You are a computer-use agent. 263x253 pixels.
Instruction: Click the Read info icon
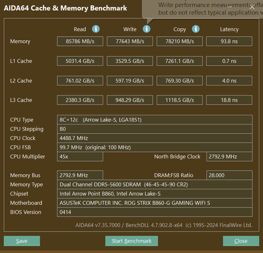pyautogui.click(x=96, y=29)
